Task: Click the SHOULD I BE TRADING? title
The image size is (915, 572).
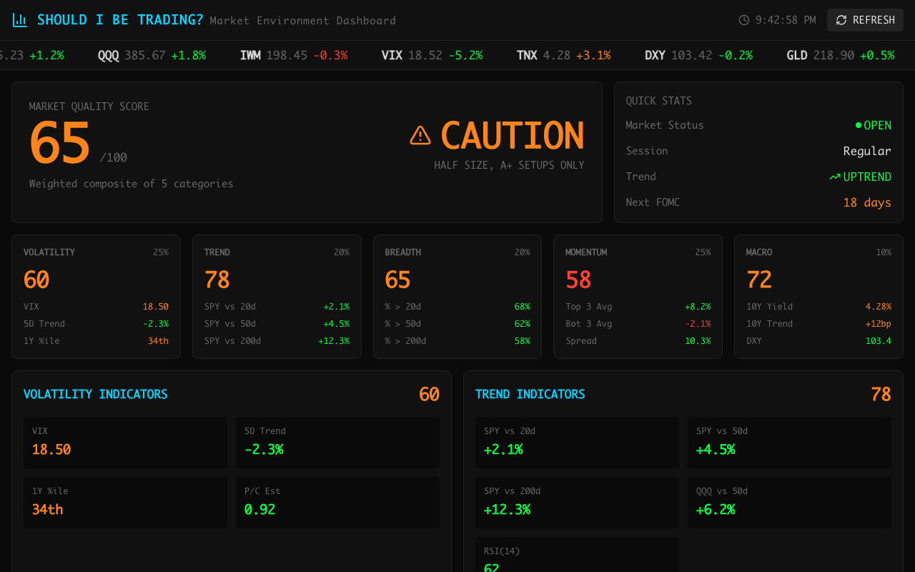Action: tap(120, 20)
